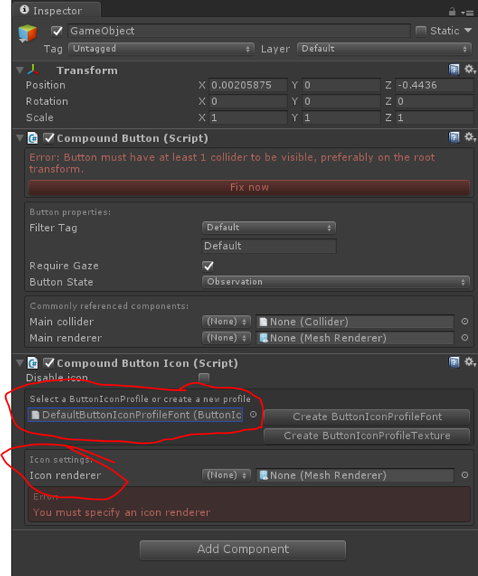Click the Compound Button Icon script C# icon
The height and width of the screenshot is (576, 478).
[x=33, y=363]
